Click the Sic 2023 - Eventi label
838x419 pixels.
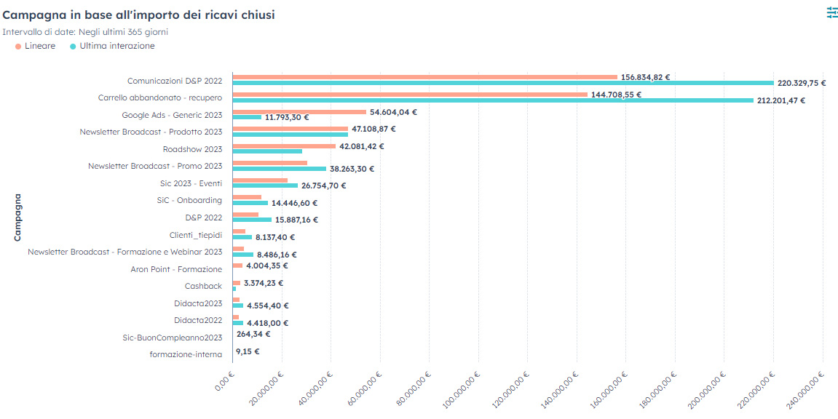tap(191, 183)
